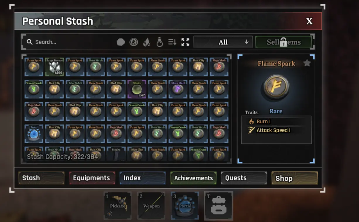The height and width of the screenshot is (222, 359).
Task: Click the Sell Items button
Action: pos(283,42)
